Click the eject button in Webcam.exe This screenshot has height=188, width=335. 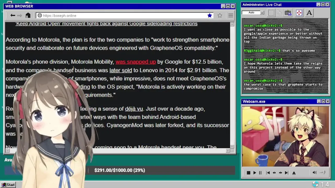[x=294, y=173]
